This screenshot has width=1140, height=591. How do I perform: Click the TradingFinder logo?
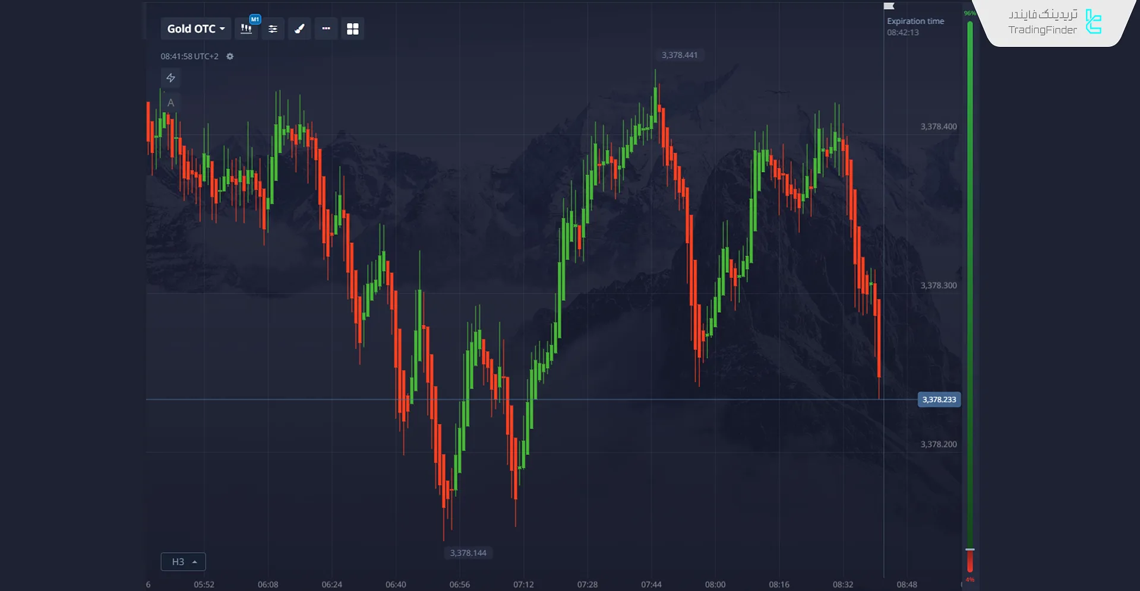tap(1054, 23)
